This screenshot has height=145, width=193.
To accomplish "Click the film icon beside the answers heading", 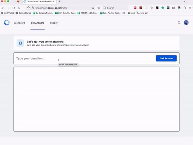I will pos(20,43).
